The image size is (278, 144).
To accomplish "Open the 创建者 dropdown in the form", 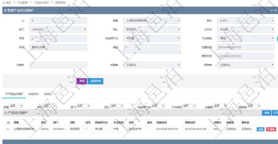I will [x=152, y=65].
